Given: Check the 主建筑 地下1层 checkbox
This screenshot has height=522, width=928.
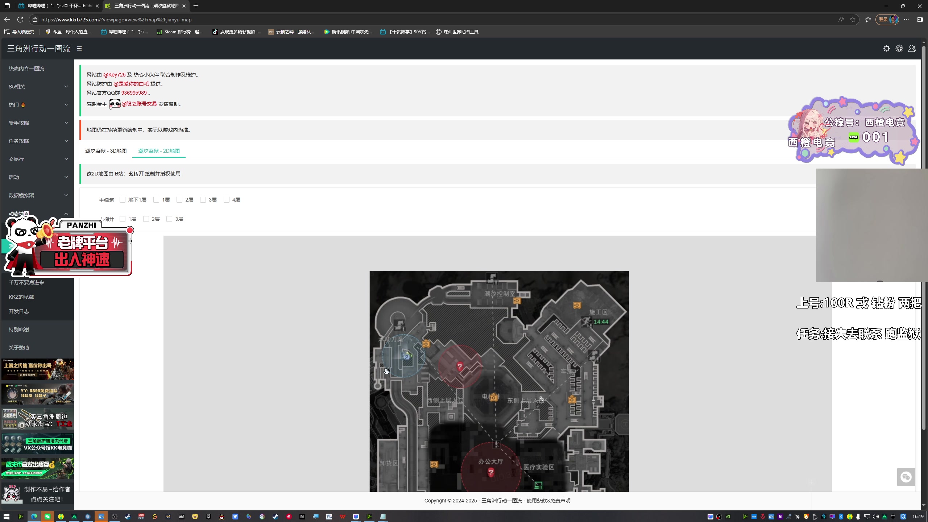Looking at the screenshot, I should point(123,200).
